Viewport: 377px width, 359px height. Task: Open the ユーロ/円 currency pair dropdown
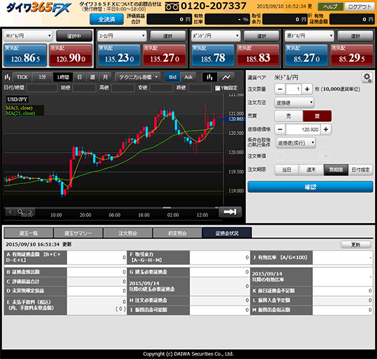(122, 36)
